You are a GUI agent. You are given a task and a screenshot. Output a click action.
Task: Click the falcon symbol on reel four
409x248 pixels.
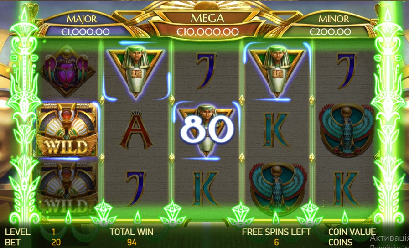pos(277,189)
